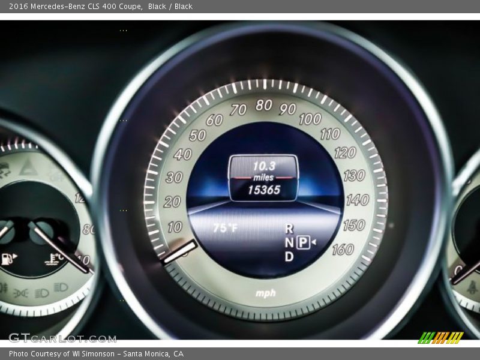Click the colored stripe logo at bottom right
480x360 pixels.
point(440,337)
